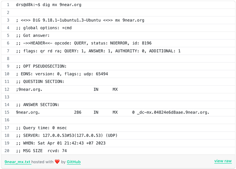Open the 9near_mx.txt file link
The width and height of the screenshot is (236, 169).
click(x=17, y=162)
